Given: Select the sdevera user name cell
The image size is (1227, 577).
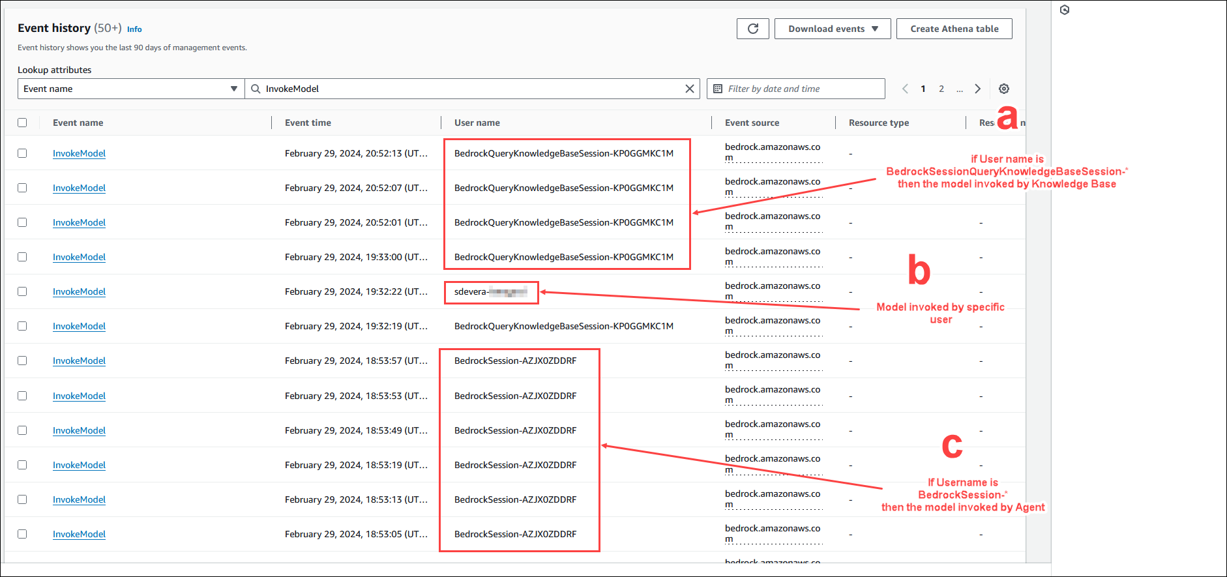Looking at the screenshot, I should coord(491,291).
